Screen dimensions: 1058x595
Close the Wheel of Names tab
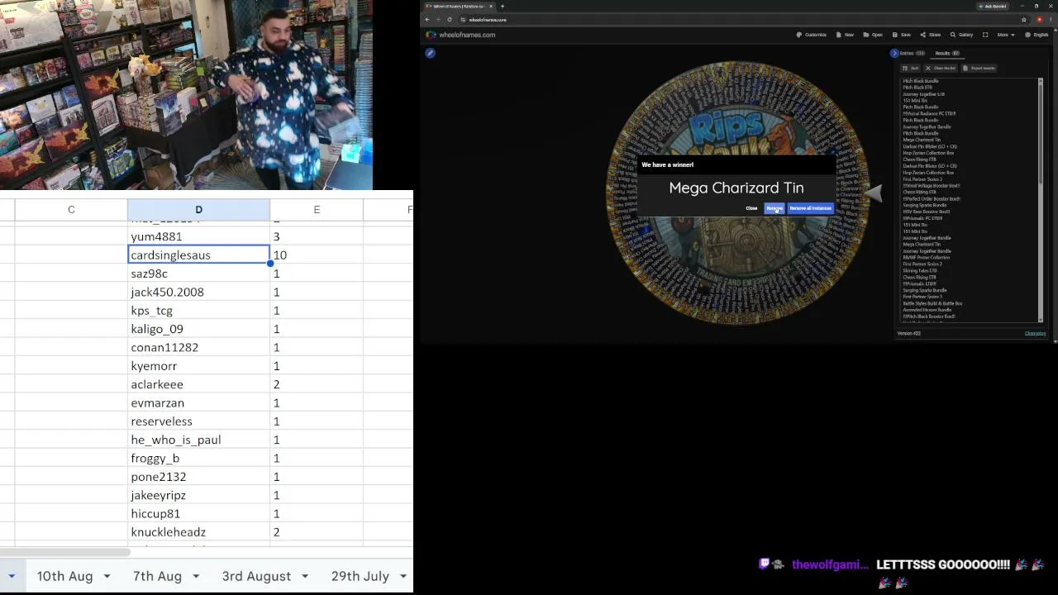point(490,7)
